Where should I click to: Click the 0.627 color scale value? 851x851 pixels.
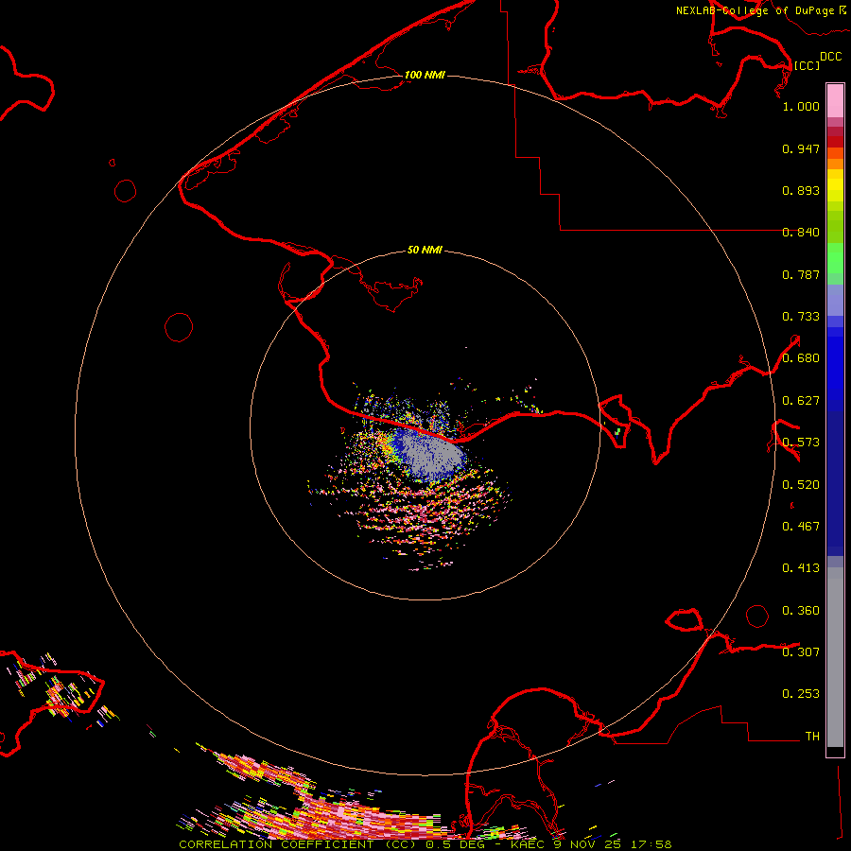point(801,401)
